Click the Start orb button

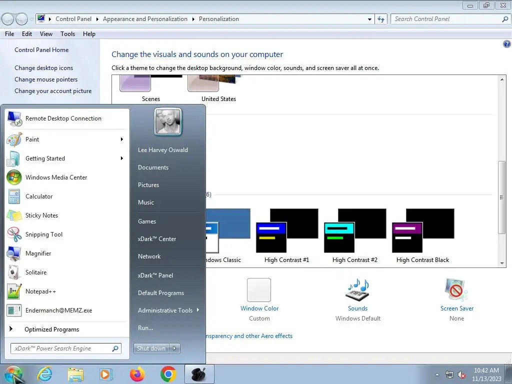[13, 374]
